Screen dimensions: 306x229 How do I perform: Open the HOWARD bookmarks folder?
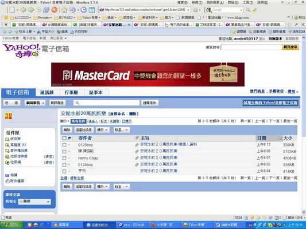click(x=64, y=18)
